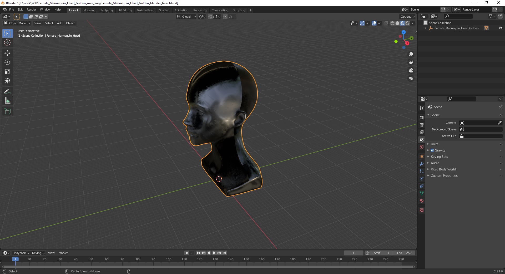Click the End frame field

pyautogui.click(x=404, y=253)
